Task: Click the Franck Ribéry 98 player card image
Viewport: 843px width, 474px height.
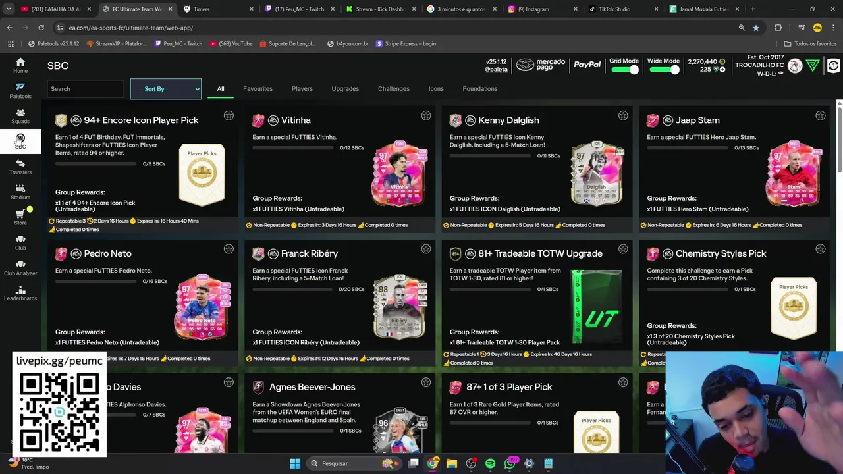Action: pyautogui.click(x=399, y=307)
